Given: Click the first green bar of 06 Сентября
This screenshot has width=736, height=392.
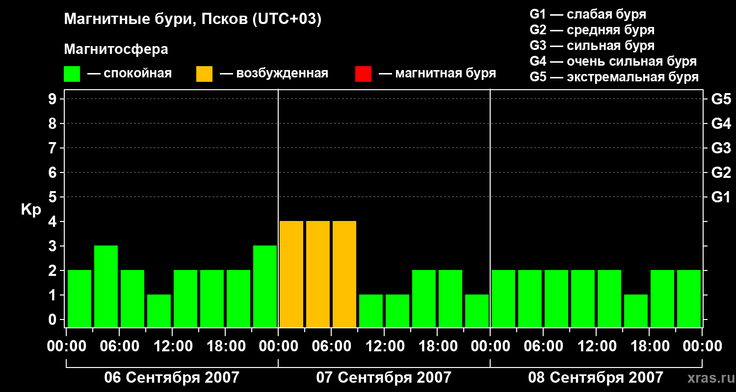Looking at the screenshot, I should (79, 299).
